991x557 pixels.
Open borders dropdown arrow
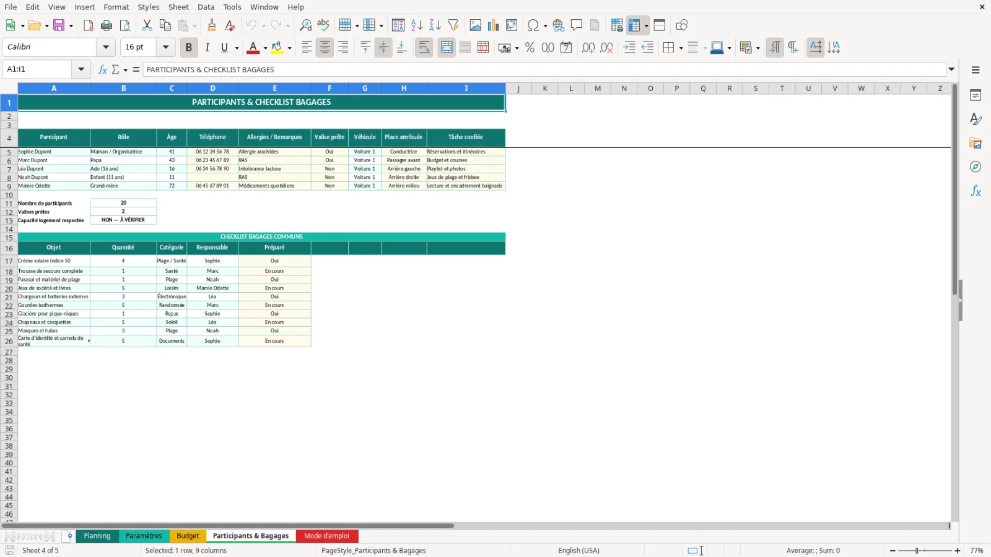[x=681, y=48]
